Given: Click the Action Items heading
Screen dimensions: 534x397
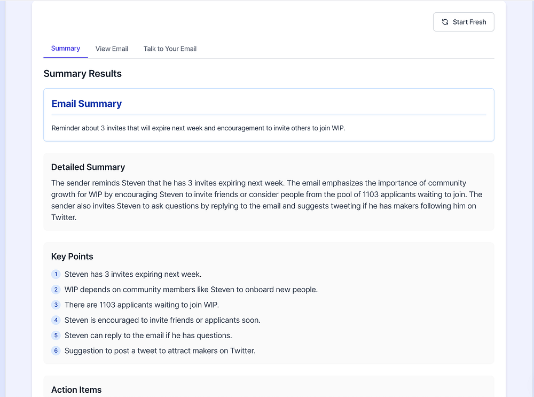Looking at the screenshot, I should tap(76, 390).
